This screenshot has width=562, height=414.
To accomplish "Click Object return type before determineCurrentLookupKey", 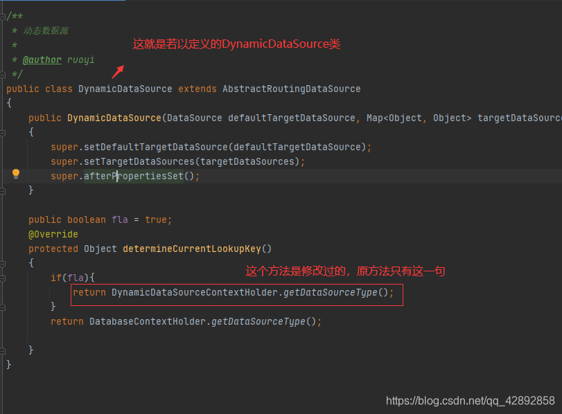I will coord(100,249).
